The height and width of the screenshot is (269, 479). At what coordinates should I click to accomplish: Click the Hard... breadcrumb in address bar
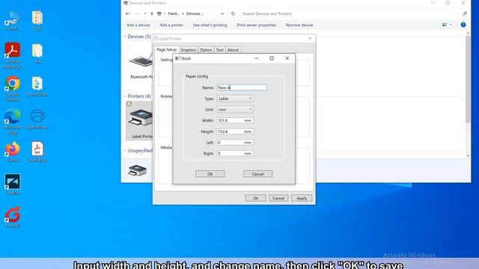point(174,13)
